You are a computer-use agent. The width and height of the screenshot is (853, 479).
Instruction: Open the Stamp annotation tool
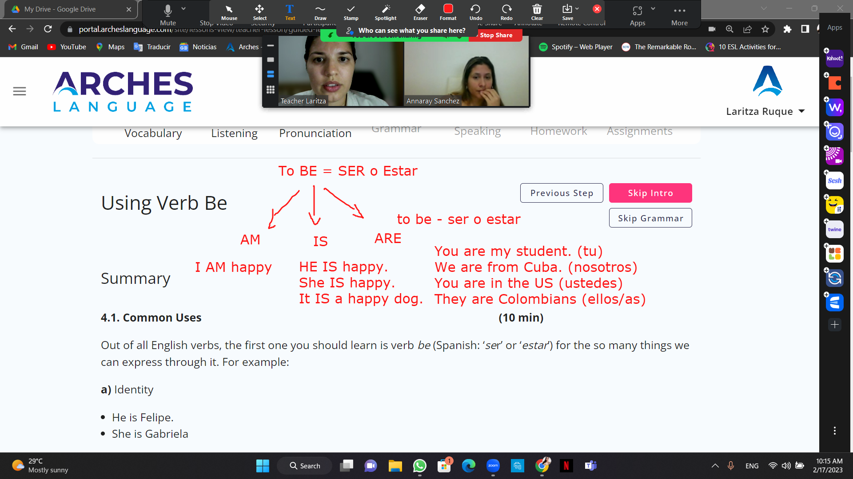[x=351, y=12]
